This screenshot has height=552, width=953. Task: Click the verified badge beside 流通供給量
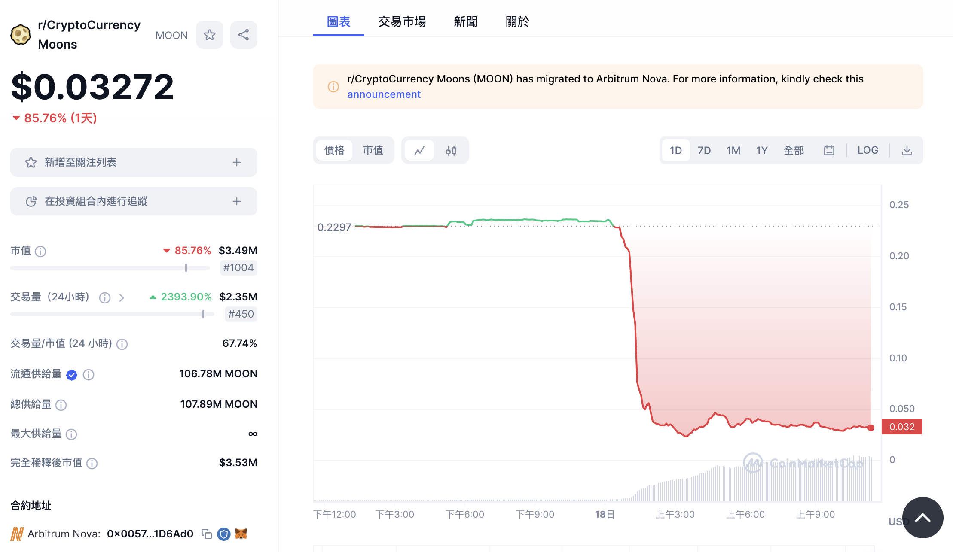coord(72,375)
